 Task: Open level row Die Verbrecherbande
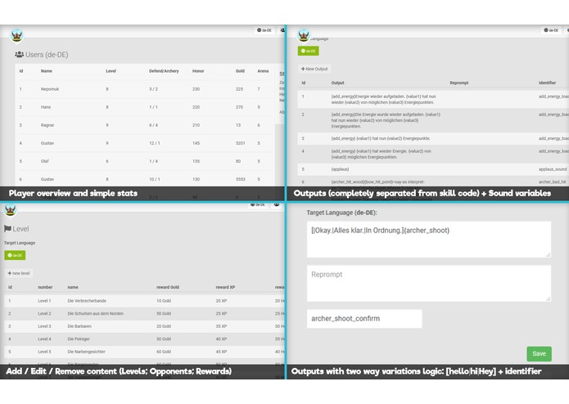144,301
